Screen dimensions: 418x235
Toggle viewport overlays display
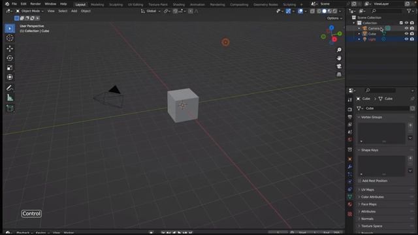coord(300,11)
